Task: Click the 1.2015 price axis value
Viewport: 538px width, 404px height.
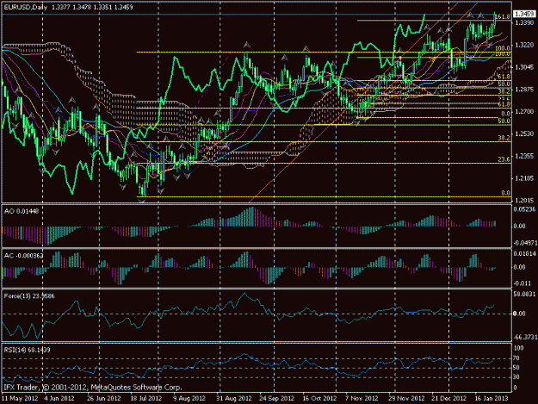Action: tap(523, 201)
